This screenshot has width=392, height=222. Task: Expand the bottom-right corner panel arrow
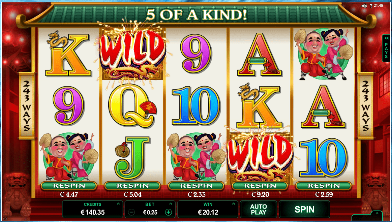coord(377,214)
